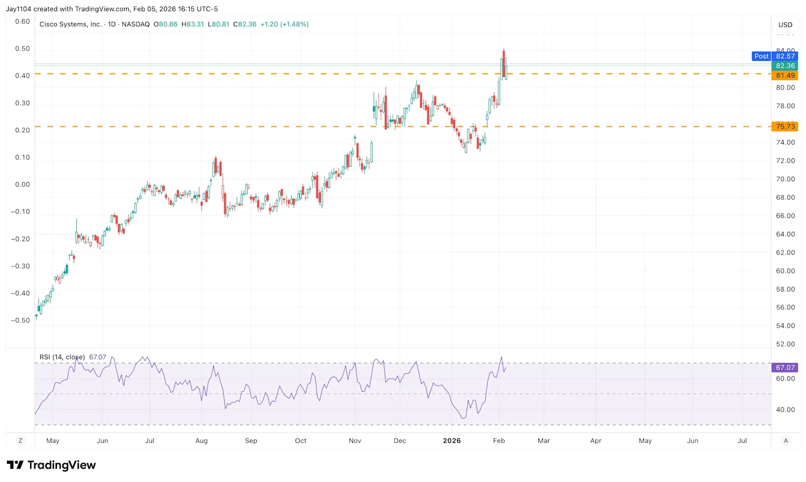
Task: Click the 64.00 price axis label
Action: 786,234
